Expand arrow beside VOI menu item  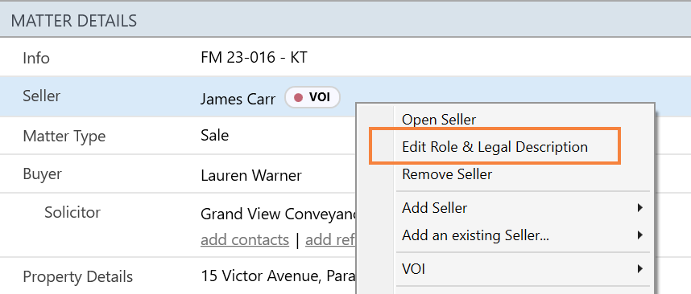[x=640, y=268]
